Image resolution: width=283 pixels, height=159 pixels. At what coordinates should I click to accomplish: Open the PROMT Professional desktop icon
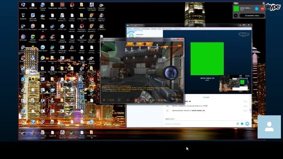click(x=33, y=38)
